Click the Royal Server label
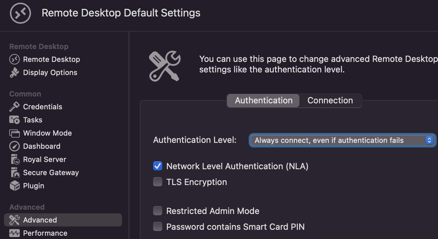Image resolution: width=438 pixels, height=239 pixels. [45, 159]
